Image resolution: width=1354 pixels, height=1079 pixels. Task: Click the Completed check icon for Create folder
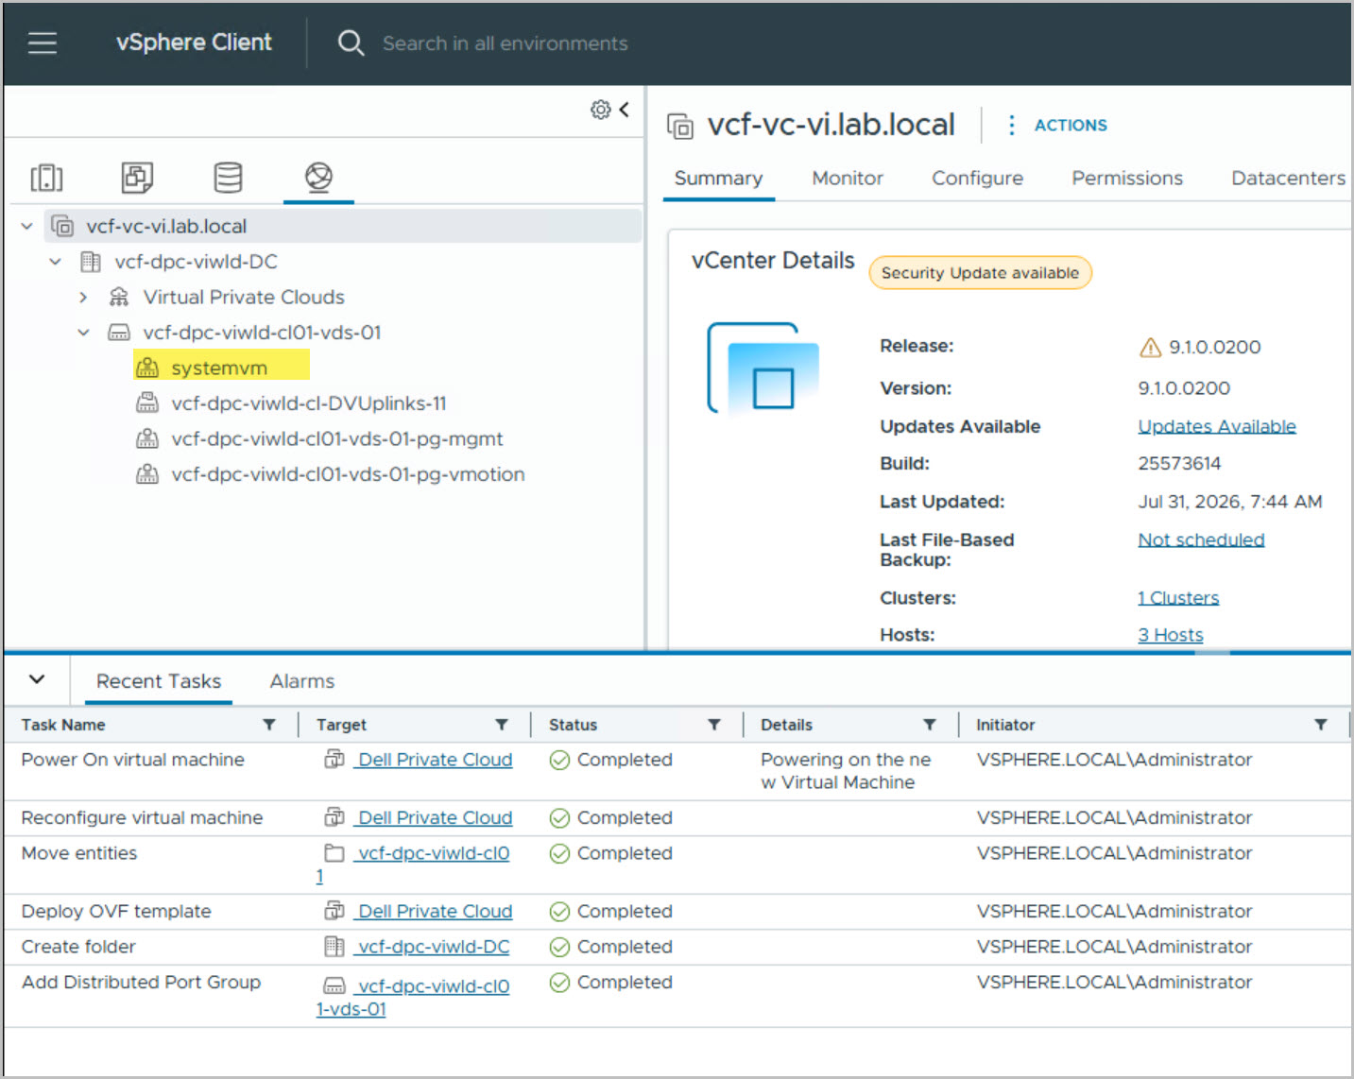[x=559, y=948]
